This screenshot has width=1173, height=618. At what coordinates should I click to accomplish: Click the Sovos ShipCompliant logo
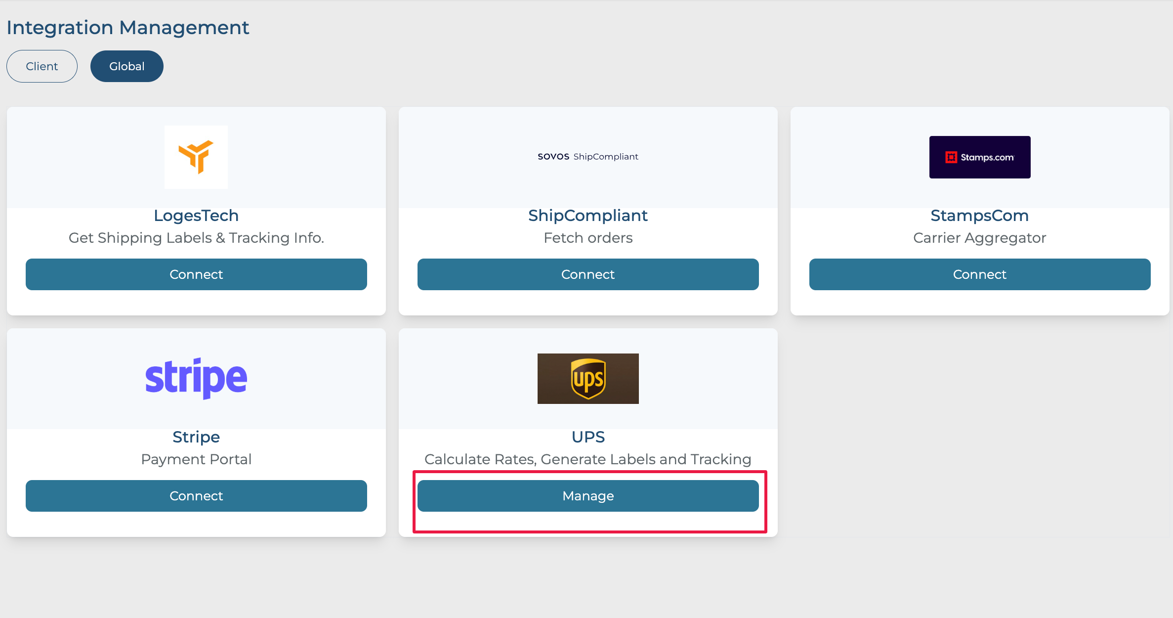pyautogui.click(x=588, y=157)
